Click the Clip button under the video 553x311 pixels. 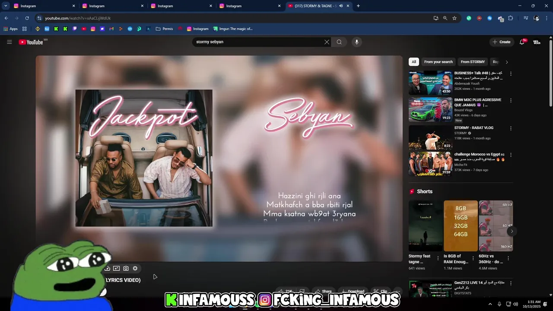click(x=380, y=292)
